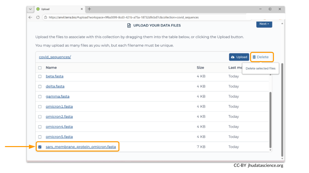Open the omicron4.fasta file link
The width and height of the screenshot is (309, 173).
pos(59,127)
